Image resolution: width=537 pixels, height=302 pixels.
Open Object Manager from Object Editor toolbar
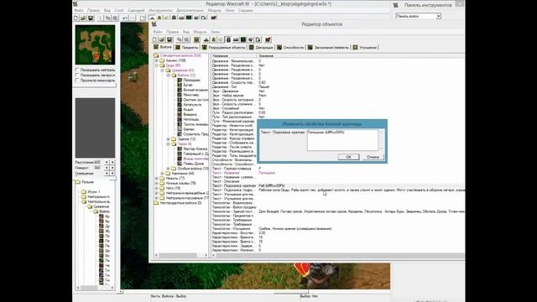pos(250,39)
